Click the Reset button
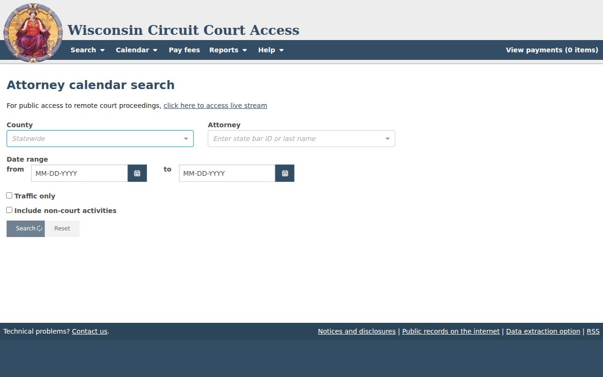This screenshot has height=377, width=603. coord(62,229)
